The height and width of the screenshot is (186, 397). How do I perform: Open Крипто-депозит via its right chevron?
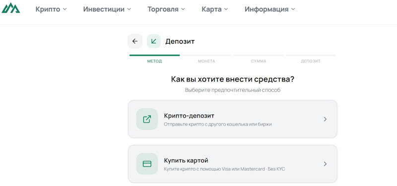click(x=326, y=119)
